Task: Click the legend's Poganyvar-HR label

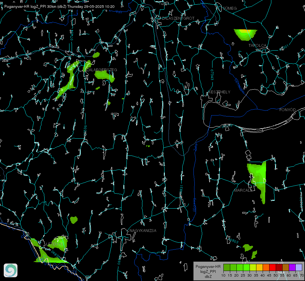Action: tap(208, 267)
